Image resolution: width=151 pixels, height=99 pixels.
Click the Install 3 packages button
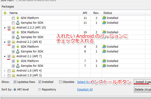tap(142, 82)
